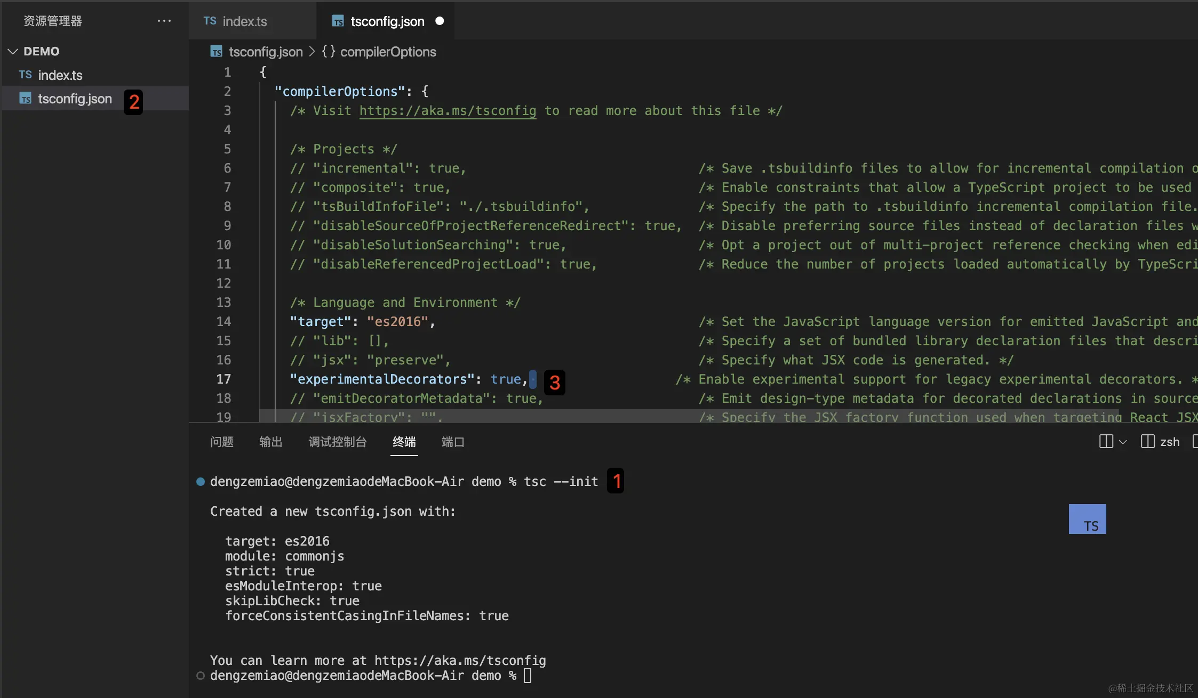Click split terminal icon

[1106, 442]
